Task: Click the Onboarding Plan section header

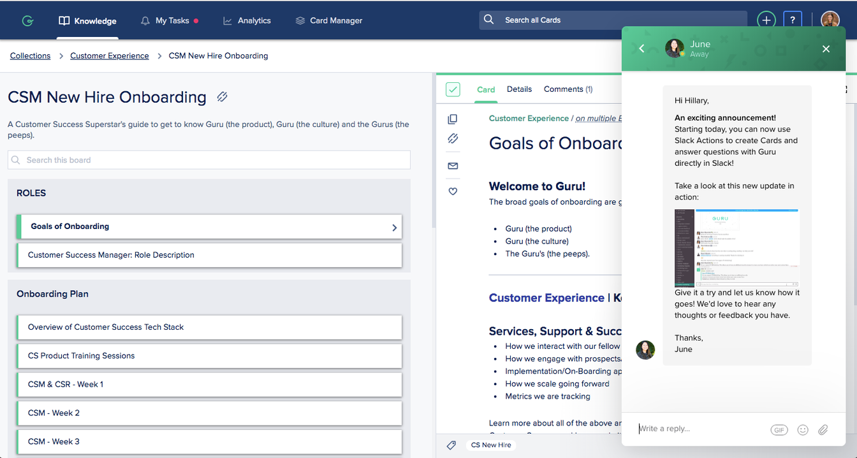Action: (52, 294)
